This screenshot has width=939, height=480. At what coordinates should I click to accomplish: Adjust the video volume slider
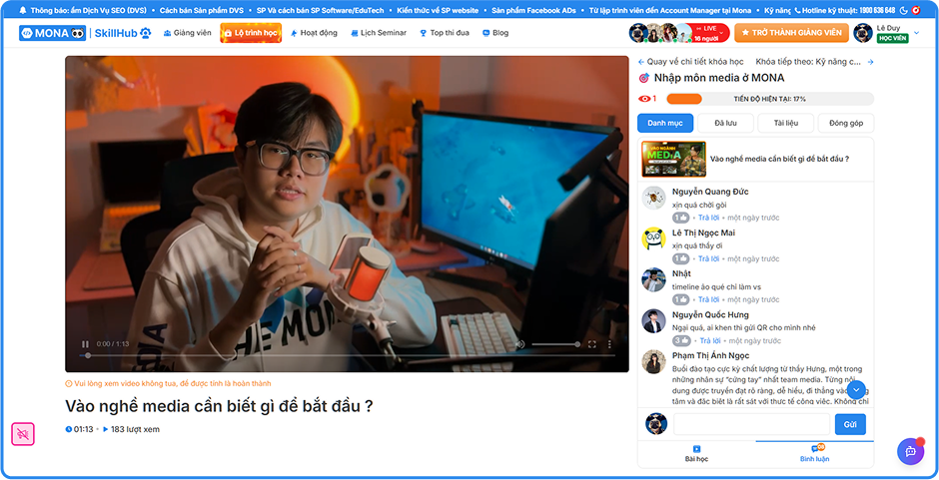[x=555, y=344]
